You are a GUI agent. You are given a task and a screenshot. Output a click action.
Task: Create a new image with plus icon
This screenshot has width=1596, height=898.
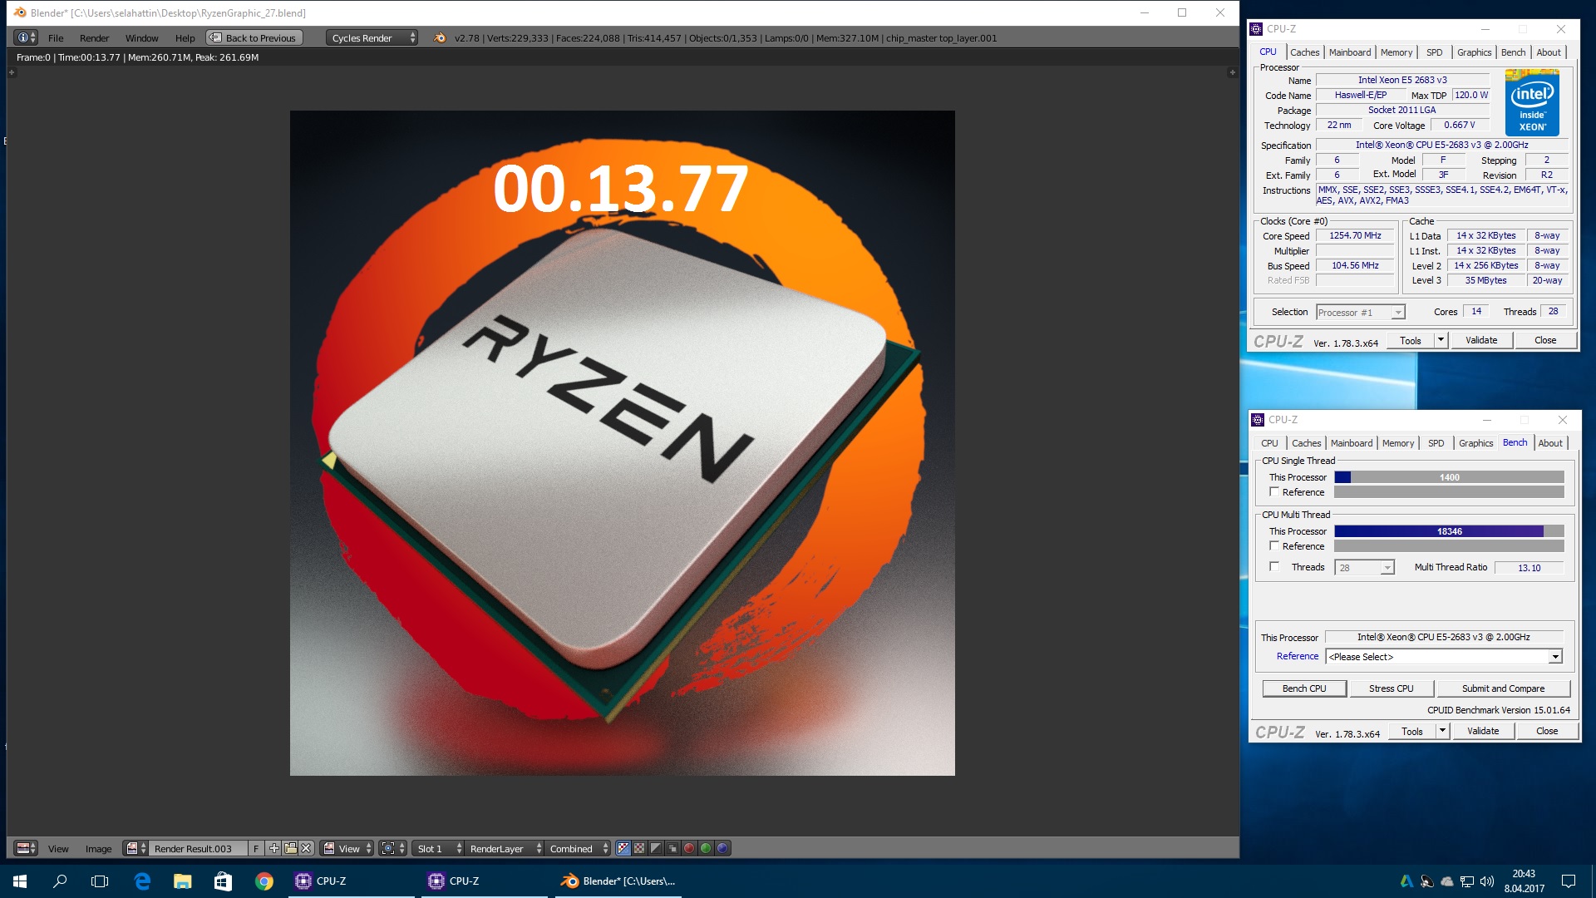273,848
